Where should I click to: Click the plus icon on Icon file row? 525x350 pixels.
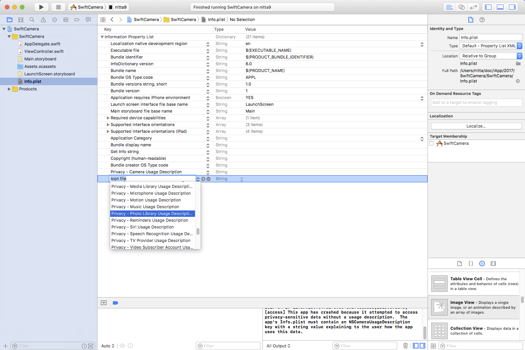203,179
